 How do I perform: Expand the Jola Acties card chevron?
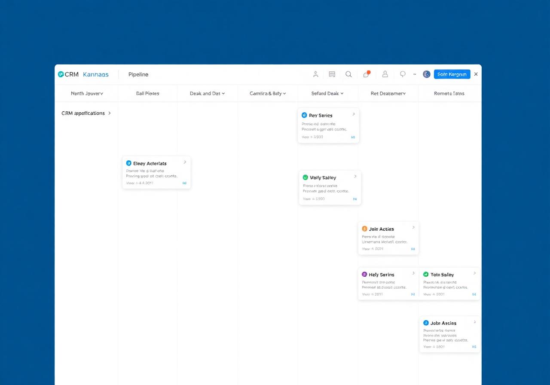click(x=413, y=228)
